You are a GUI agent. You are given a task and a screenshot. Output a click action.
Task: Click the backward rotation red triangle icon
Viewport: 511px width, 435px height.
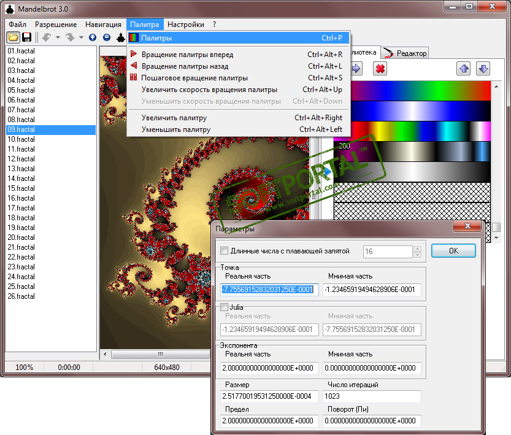point(134,66)
